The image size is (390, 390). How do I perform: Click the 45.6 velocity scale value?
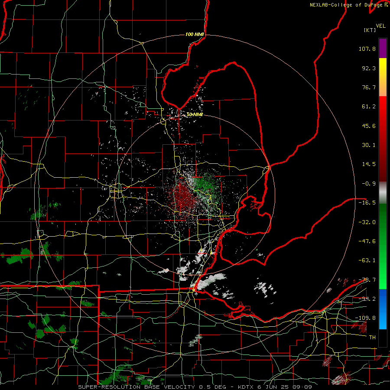click(369, 126)
